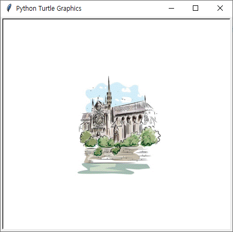Click the cathedral's long sloped grey roof

pyautogui.click(x=130, y=108)
